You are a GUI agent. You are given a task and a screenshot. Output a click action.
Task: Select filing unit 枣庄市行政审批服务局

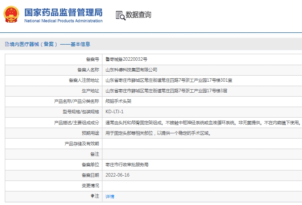point(127,165)
